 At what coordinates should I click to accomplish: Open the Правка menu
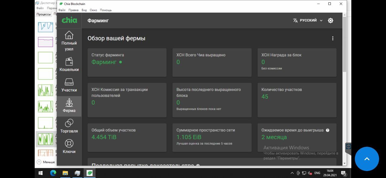click(73, 10)
